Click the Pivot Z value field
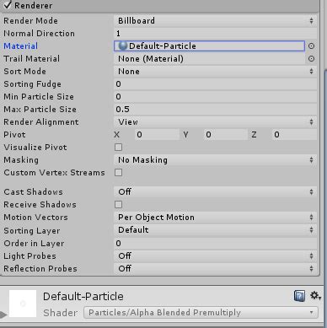 (x=294, y=135)
